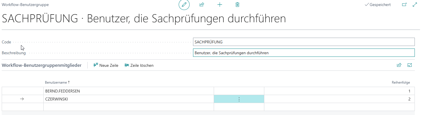The height and width of the screenshot is (115, 422).
Task: Click into the Beschreibung text field
Action: coord(304,53)
